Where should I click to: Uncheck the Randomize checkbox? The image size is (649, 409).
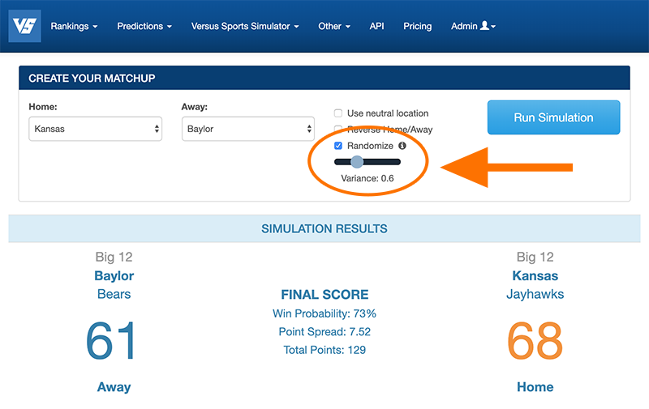click(338, 146)
